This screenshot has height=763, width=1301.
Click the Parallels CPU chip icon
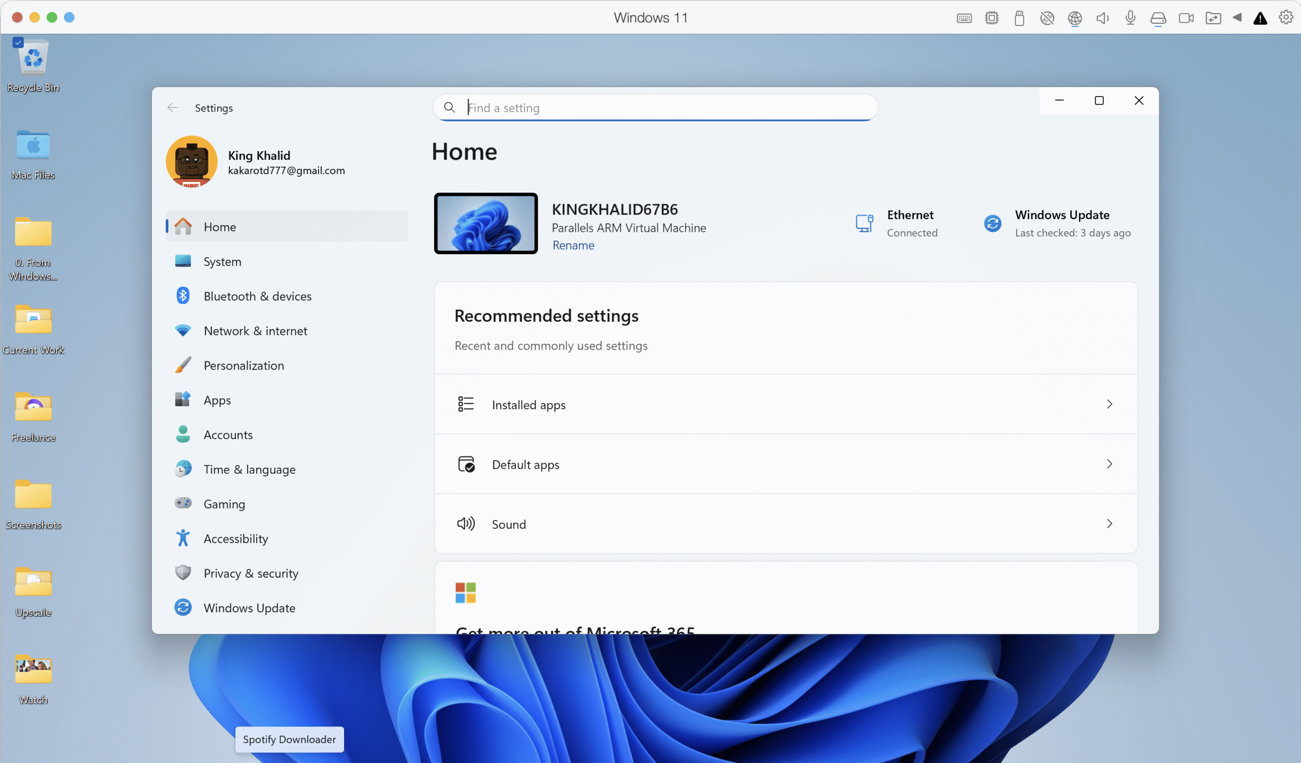tap(992, 18)
